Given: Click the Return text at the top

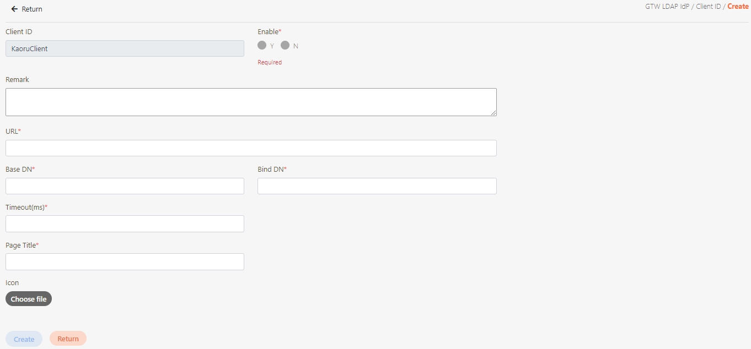Looking at the screenshot, I should pos(32,9).
